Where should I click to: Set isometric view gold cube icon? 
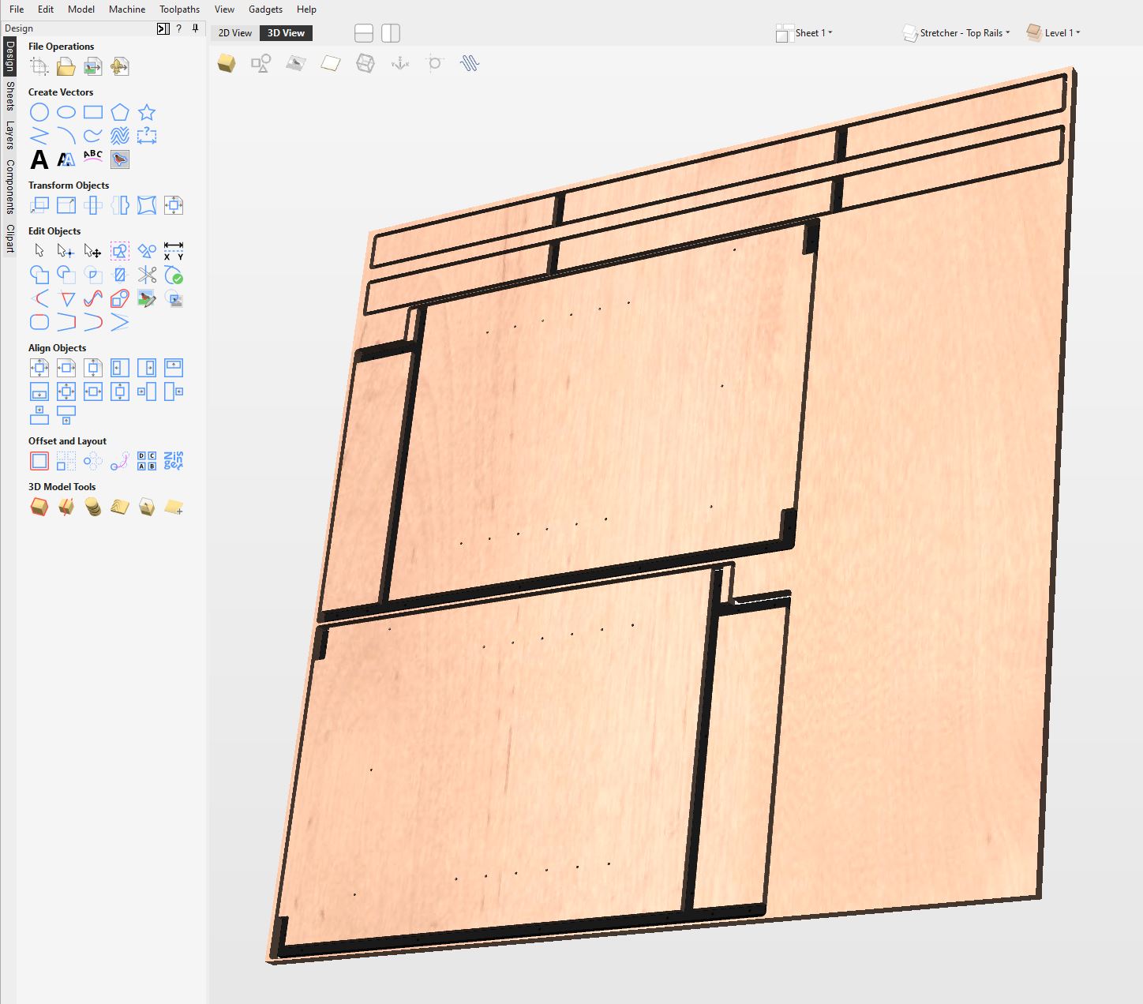[227, 63]
